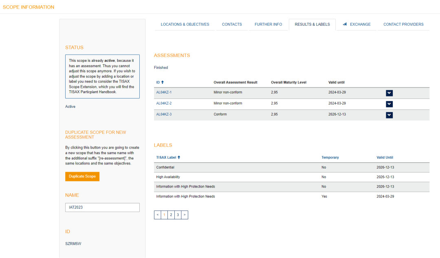Click sort arrow next to ID column
Image resolution: width=440 pixels, height=258 pixels.
point(163,82)
